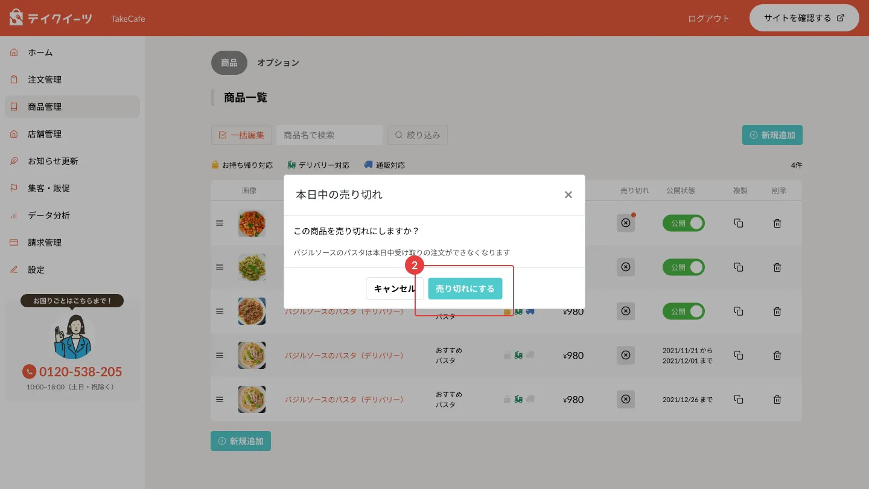The height and width of the screenshot is (489, 869).
Task: Click the trash icon in the second product row
Action: (x=777, y=267)
